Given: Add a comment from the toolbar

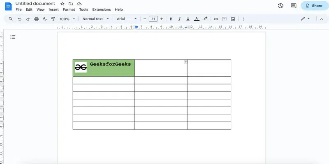Looking at the screenshot, I should [224, 19].
